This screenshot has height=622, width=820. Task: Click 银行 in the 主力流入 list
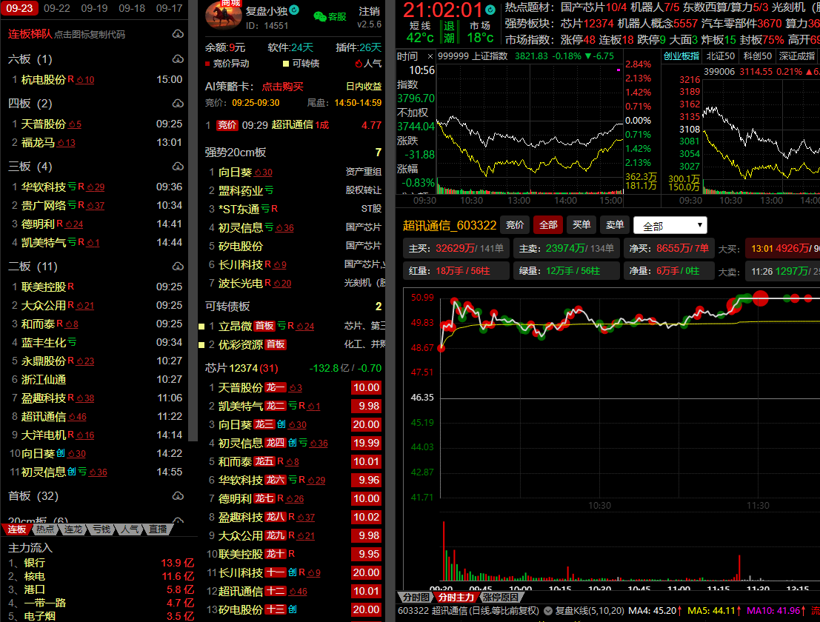coord(35,563)
